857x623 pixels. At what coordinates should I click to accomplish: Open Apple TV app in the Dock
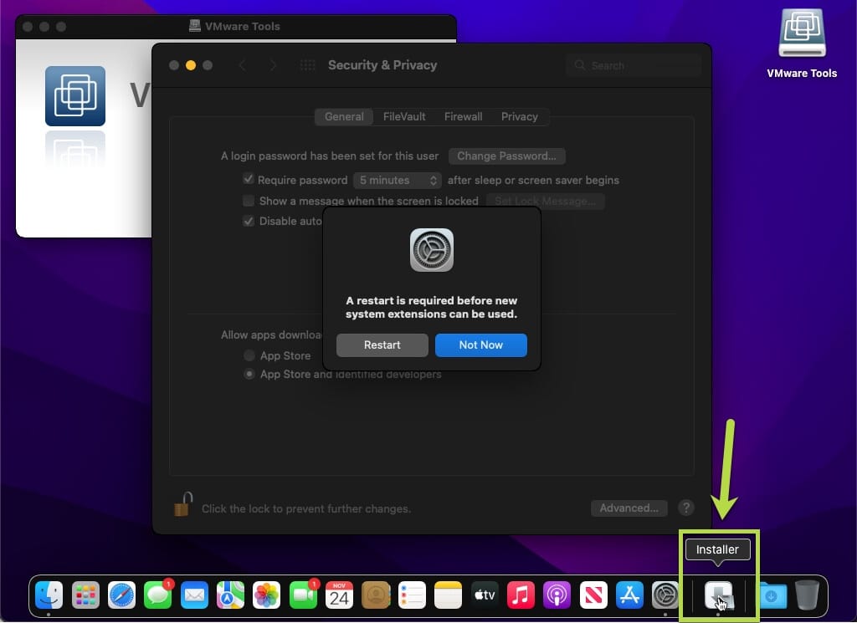tap(485, 595)
